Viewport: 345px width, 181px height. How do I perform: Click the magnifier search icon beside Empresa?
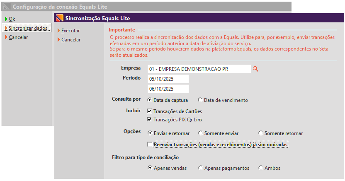255,69
